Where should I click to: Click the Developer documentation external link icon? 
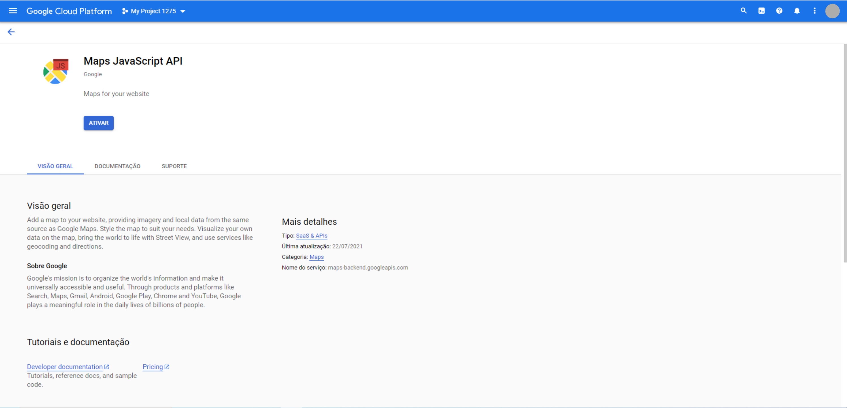[107, 367]
